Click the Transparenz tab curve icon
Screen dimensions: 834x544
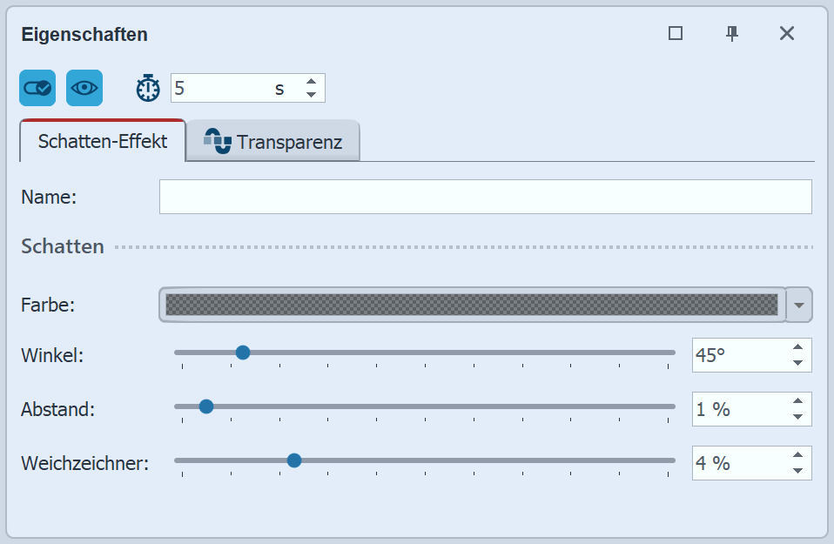tap(217, 141)
